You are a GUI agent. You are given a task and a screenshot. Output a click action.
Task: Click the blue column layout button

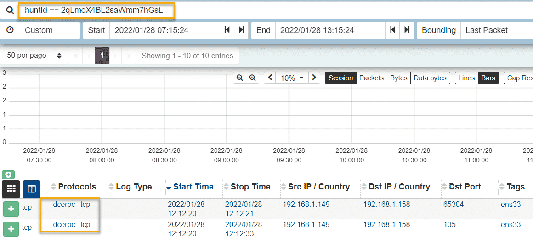[x=32, y=189]
